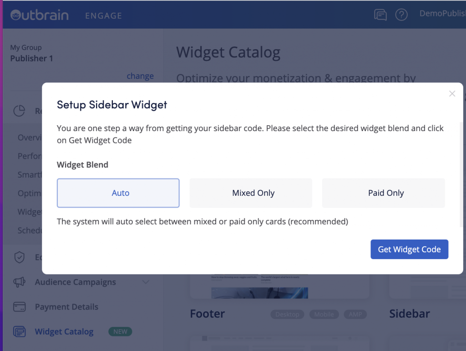Click the Mobile tag under Footer
Image resolution: width=466 pixels, height=351 pixels.
[x=324, y=314]
